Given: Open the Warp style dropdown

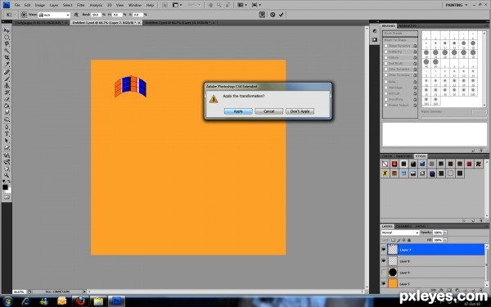Looking at the screenshot, I should click(54, 15).
